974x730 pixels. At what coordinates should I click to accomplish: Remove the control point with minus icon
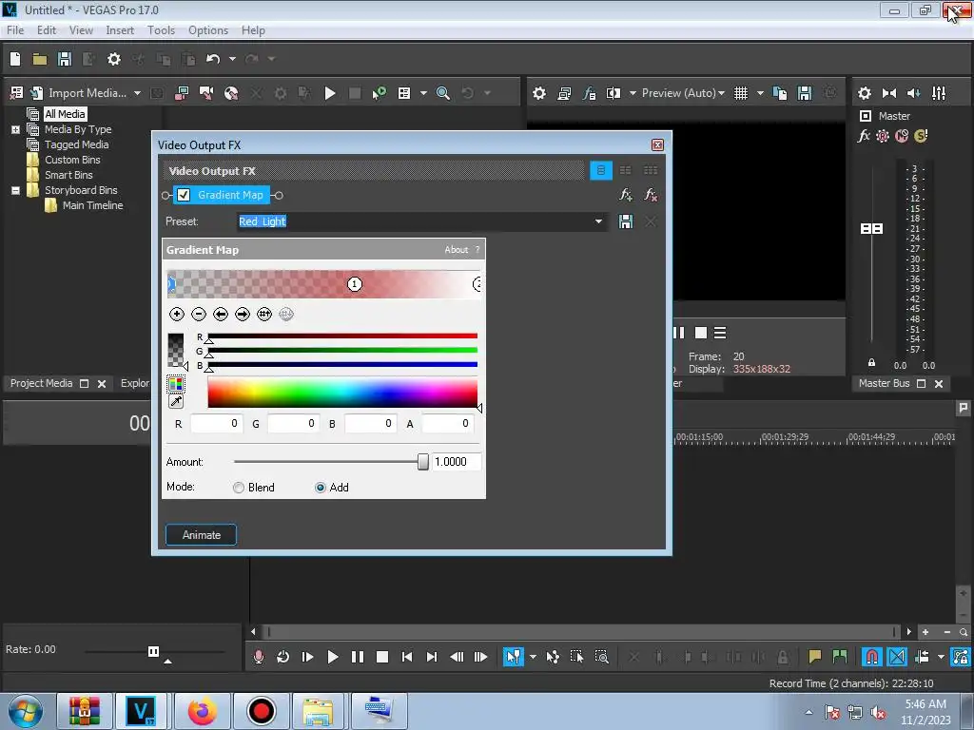199,314
